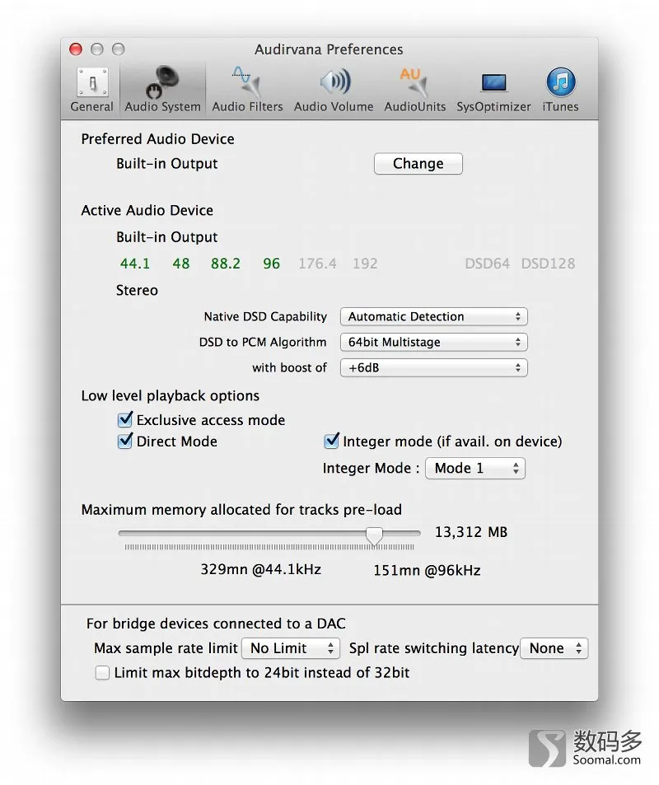Enable Limit max bitdepth to 24bit checkbox

point(102,673)
